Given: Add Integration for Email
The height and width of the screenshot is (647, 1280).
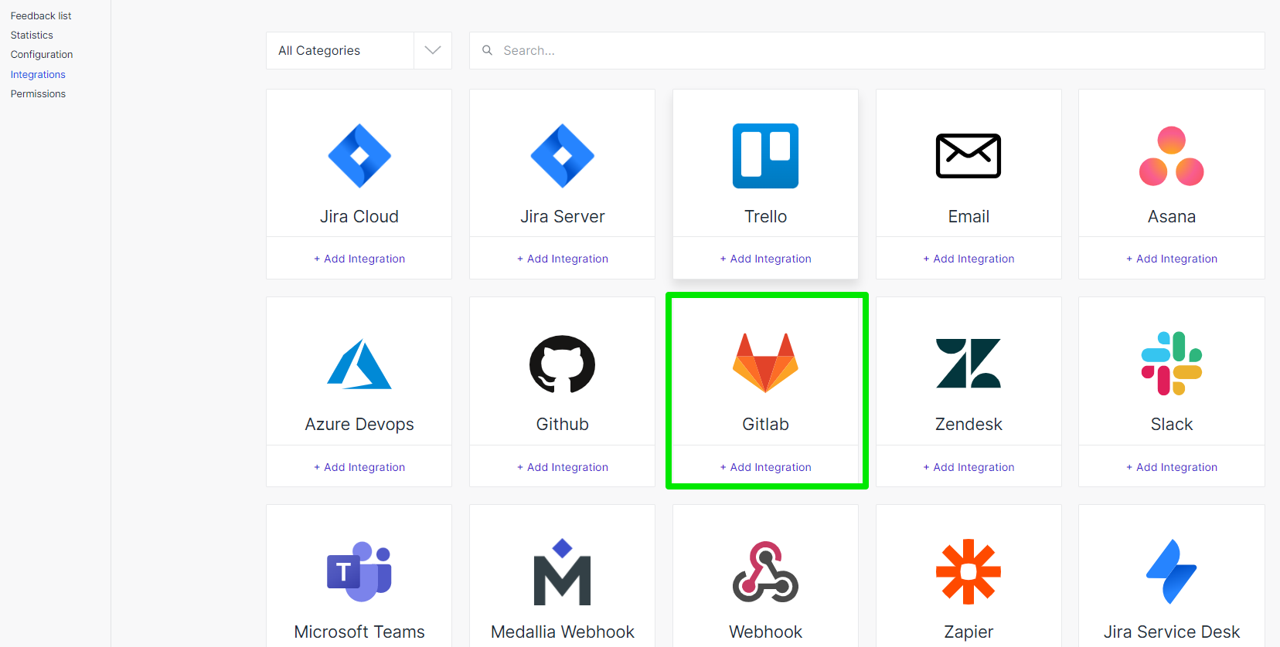Looking at the screenshot, I should pos(969,259).
